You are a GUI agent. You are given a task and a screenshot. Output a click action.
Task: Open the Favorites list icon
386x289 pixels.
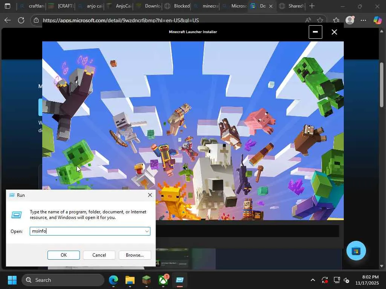pos(336,20)
